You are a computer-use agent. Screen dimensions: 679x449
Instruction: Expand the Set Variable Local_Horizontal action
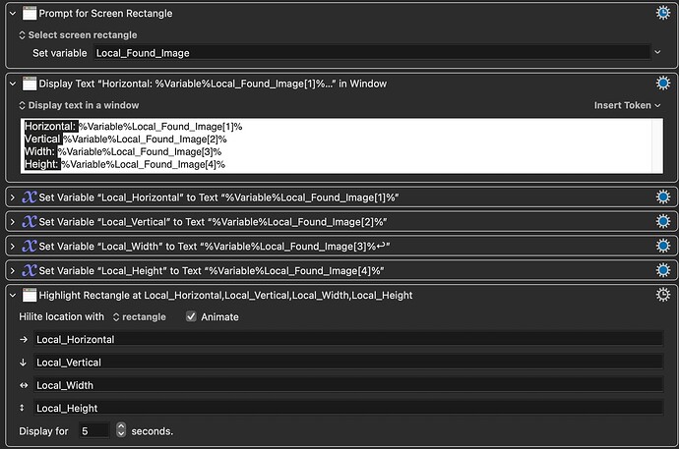11,197
